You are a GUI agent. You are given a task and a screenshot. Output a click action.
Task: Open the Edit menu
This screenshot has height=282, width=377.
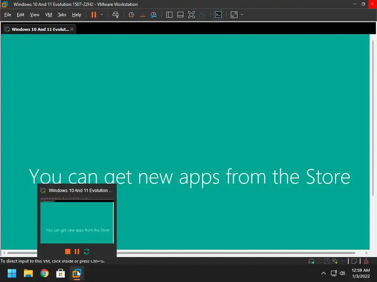point(21,15)
